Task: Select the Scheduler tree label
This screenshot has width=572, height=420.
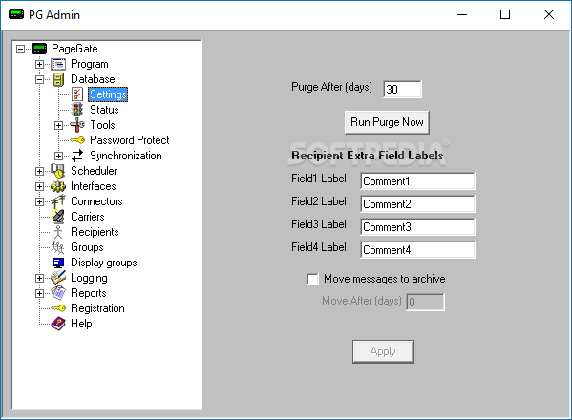Action: point(94,171)
